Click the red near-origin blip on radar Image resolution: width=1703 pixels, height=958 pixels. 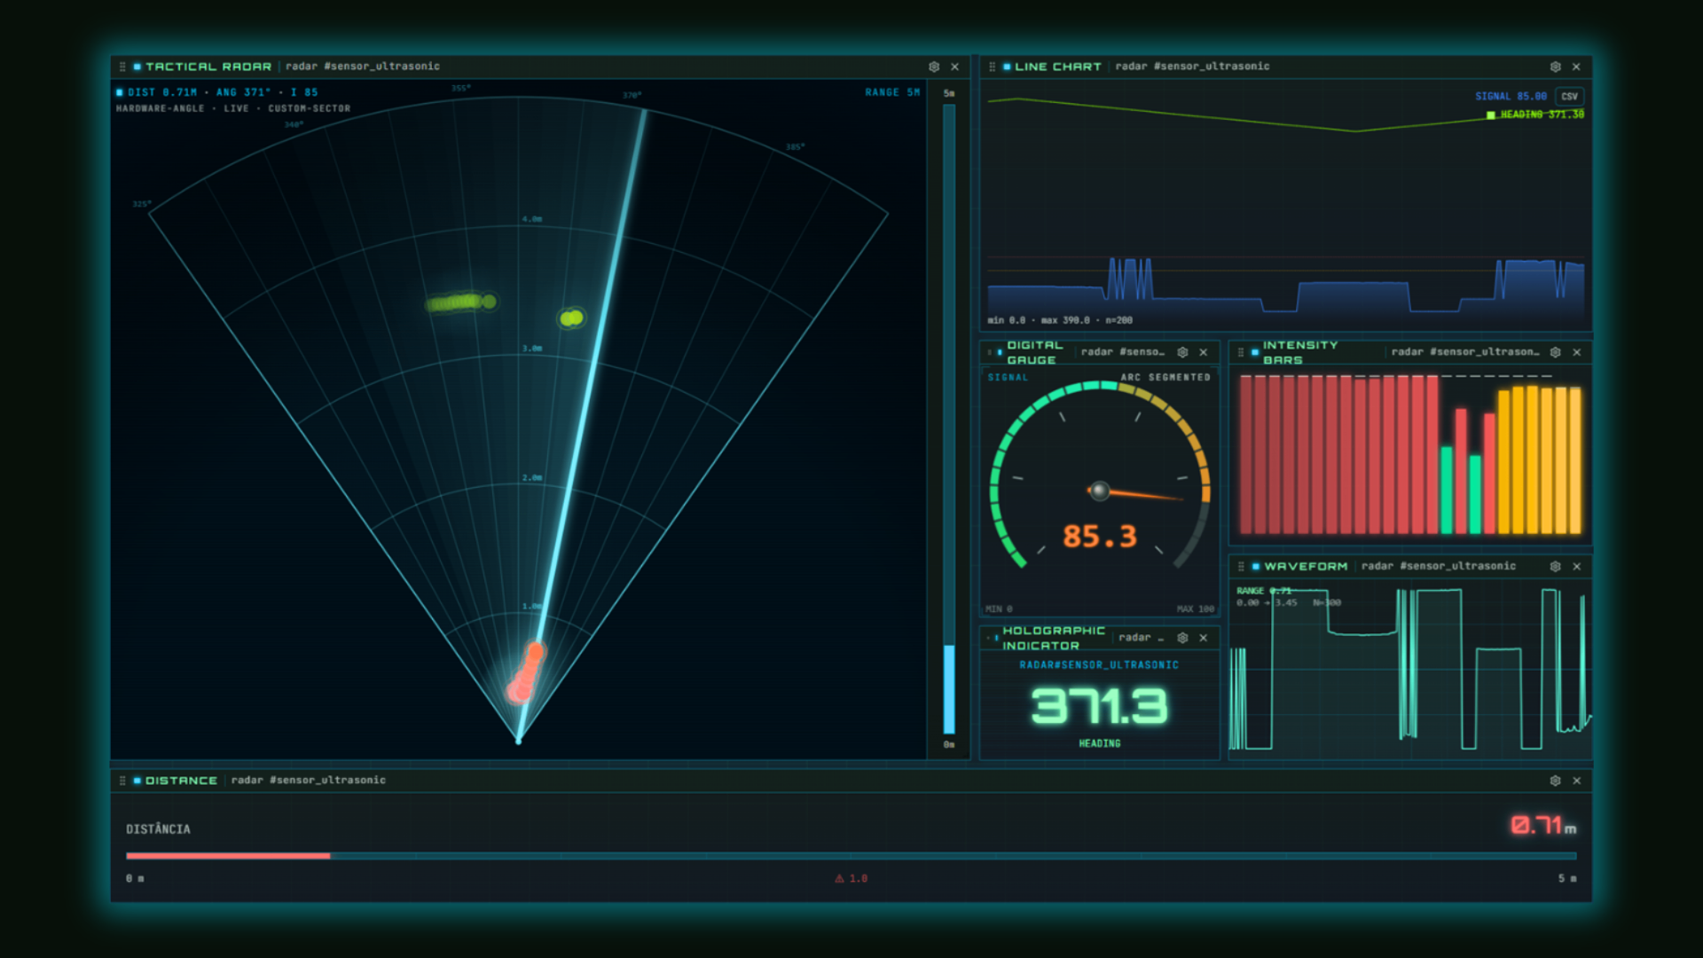[x=526, y=672]
